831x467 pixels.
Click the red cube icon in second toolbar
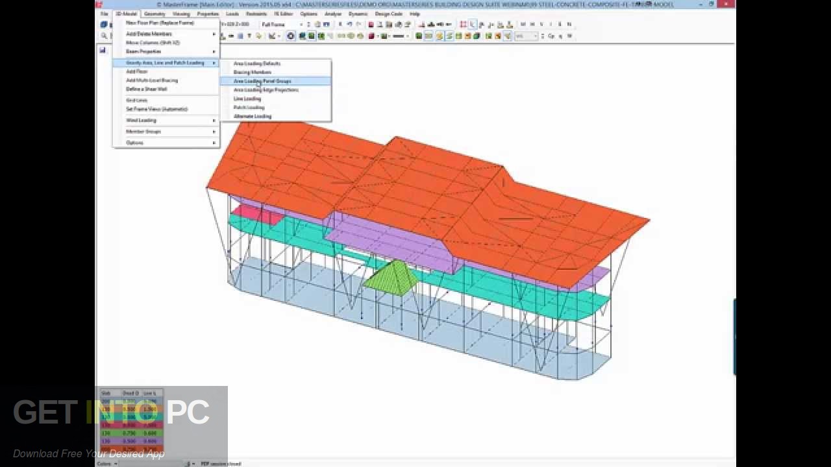(x=372, y=36)
